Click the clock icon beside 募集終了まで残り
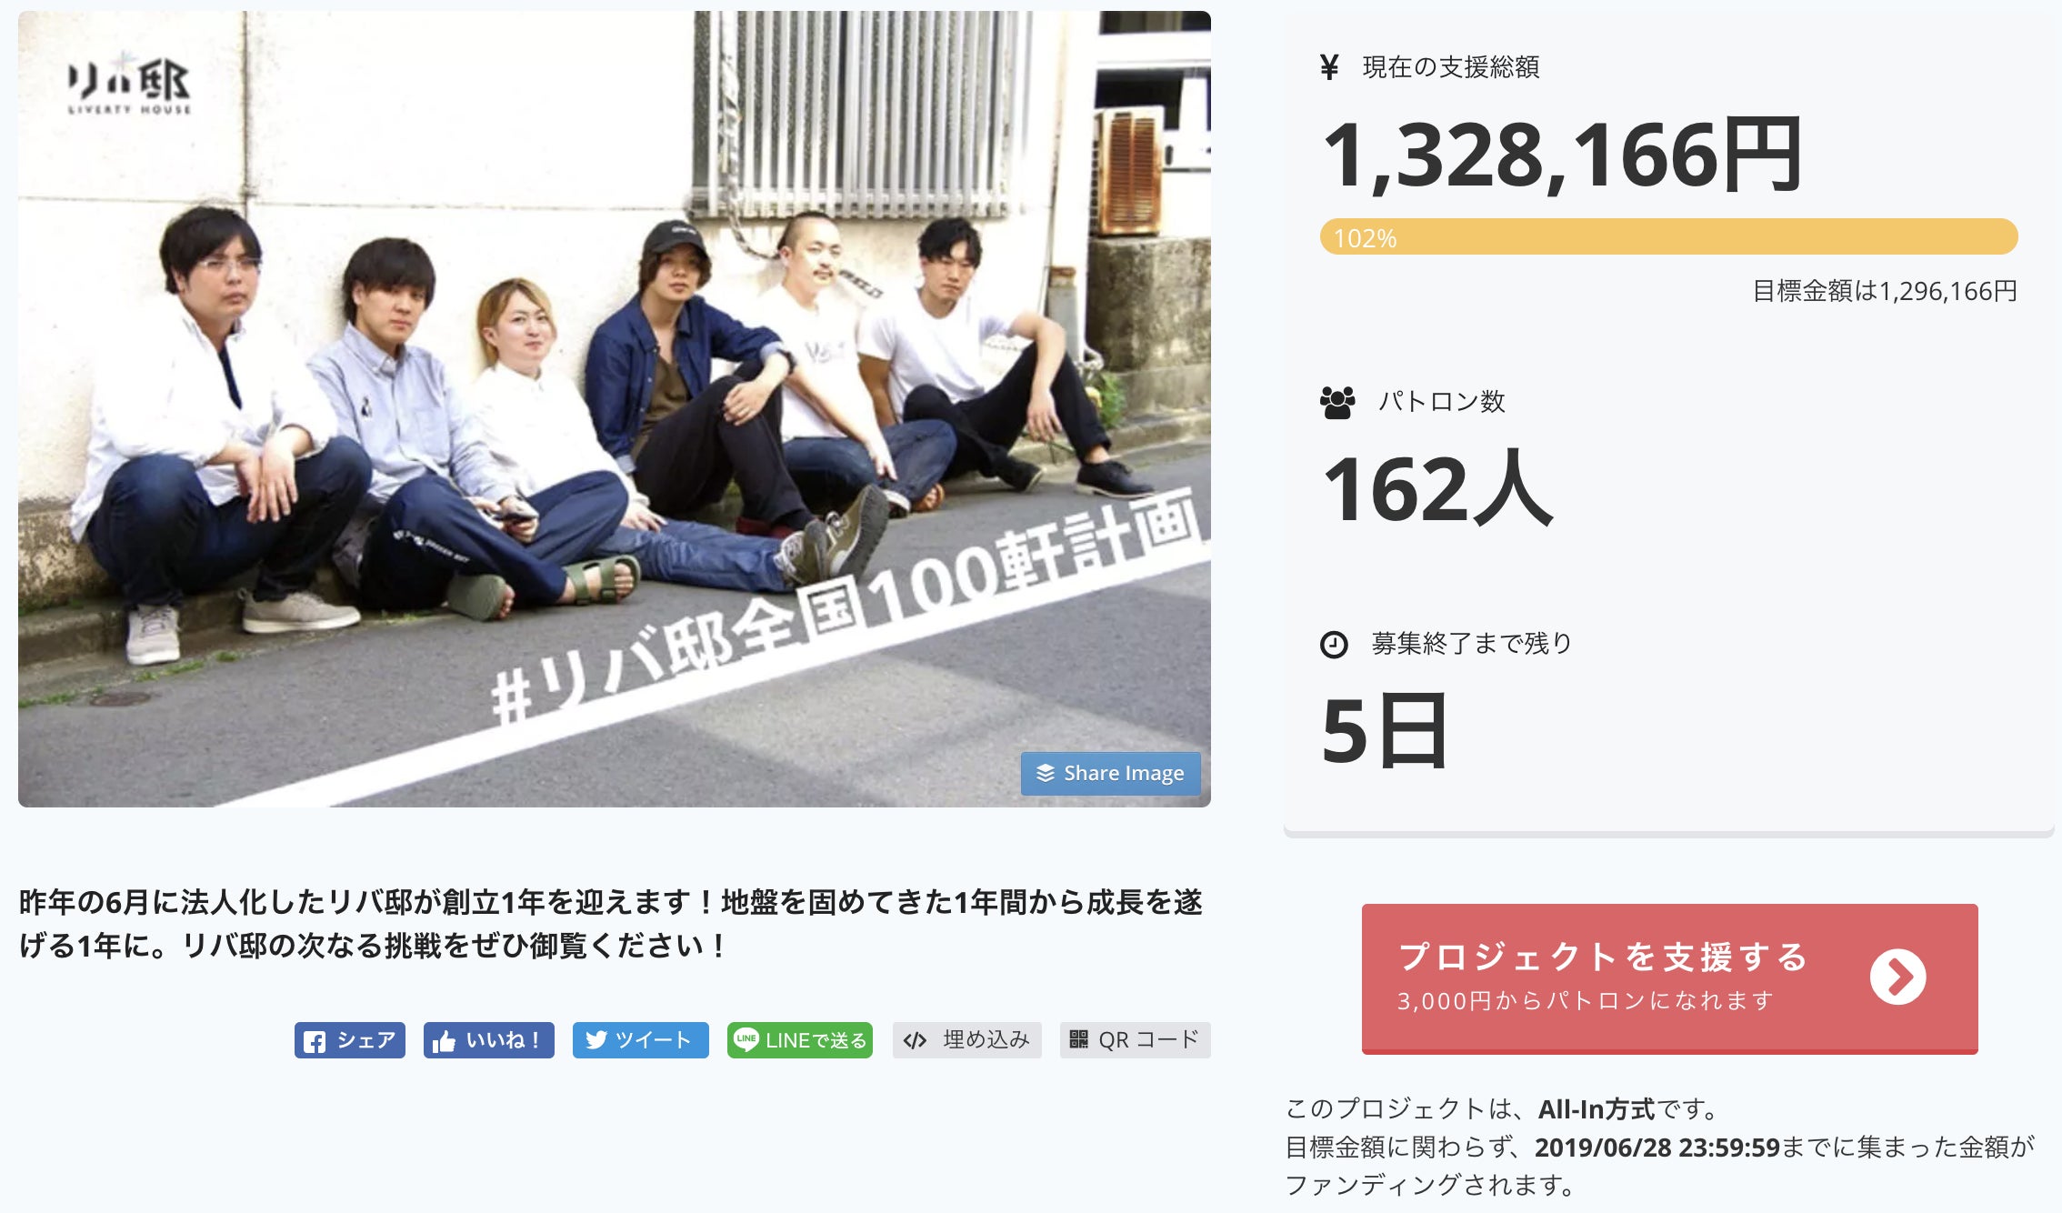 pos(1334,645)
